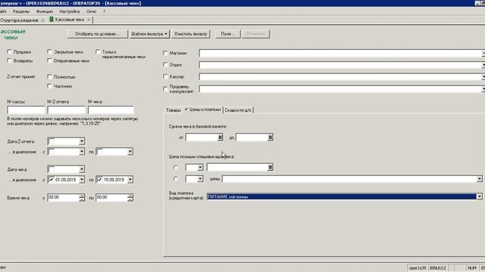
Task: Open Вид платежа dropdown showing ПИТАНИЕ
Action: pos(479,196)
